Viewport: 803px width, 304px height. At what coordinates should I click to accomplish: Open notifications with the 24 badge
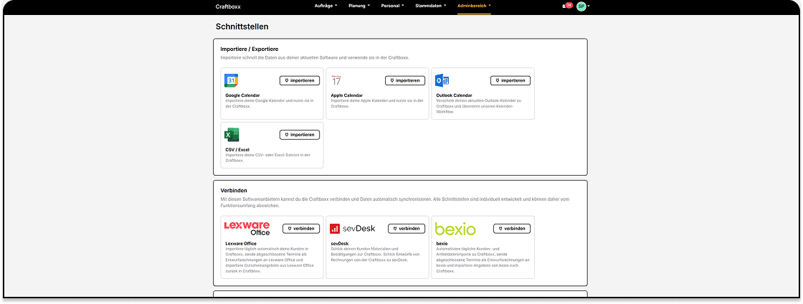click(x=567, y=6)
